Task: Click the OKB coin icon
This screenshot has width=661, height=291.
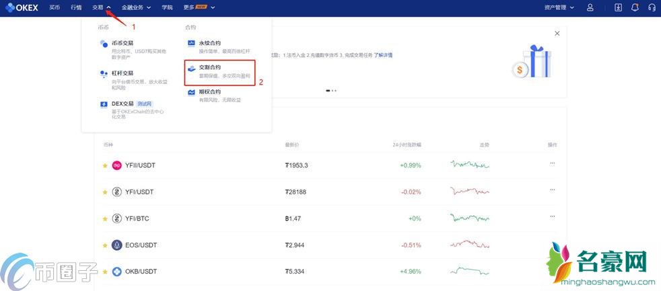Action: [x=116, y=272]
